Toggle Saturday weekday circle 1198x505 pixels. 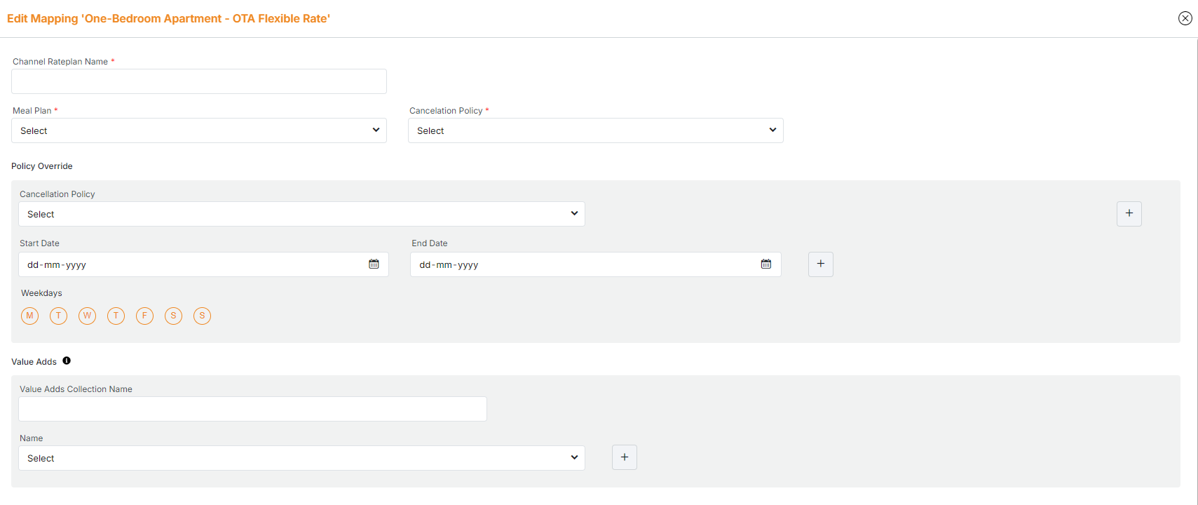pyautogui.click(x=173, y=316)
